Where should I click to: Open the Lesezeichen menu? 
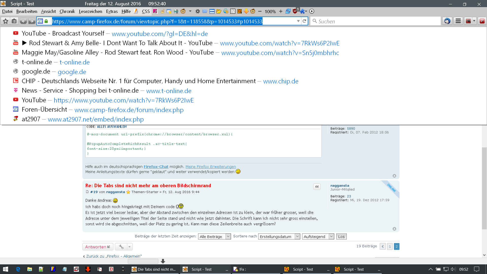90,11
